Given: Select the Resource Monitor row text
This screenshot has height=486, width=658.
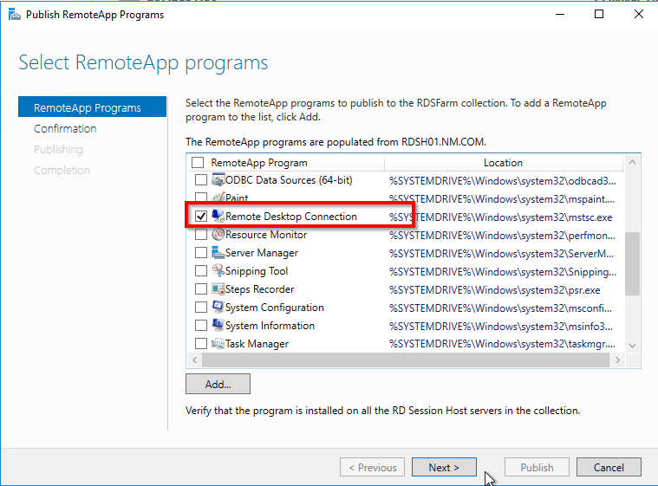Looking at the screenshot, I should [x=266, y=235].
